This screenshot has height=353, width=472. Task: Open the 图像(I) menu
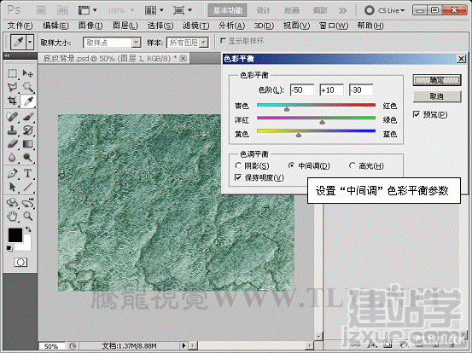90,26
